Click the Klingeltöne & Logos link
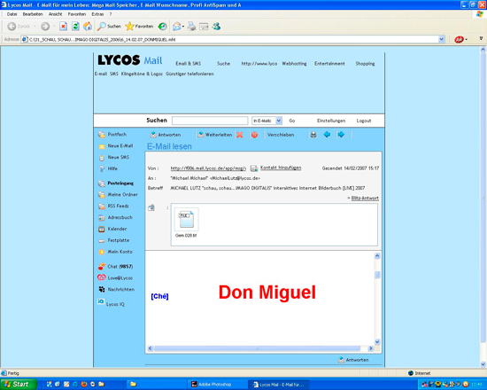Image resolution: width=487 pixels, height=390 pixels. point(142,74)
